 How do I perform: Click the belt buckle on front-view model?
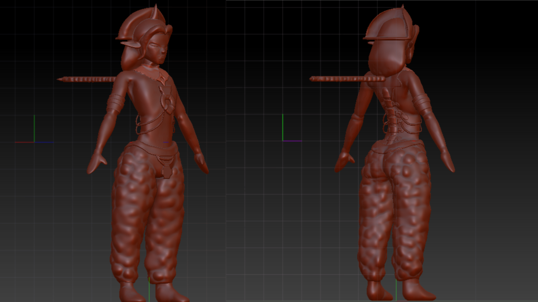tap(166, 167)
